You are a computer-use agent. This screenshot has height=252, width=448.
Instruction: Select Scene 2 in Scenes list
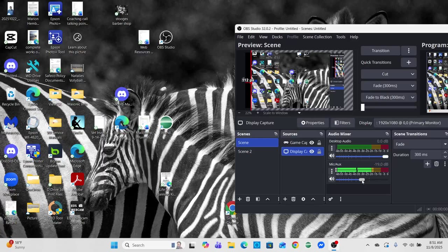click(257, 152)
